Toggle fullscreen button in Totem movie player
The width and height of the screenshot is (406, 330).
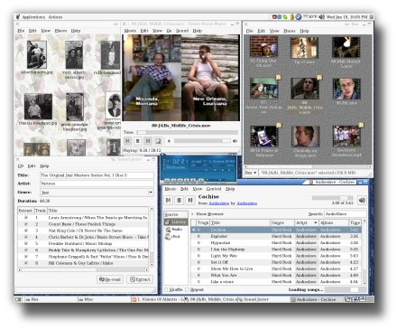[158, 141]
